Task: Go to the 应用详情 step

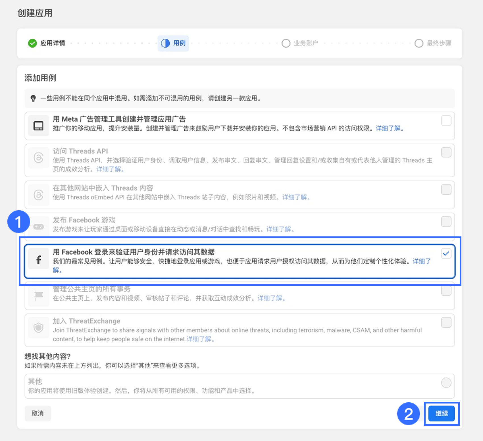Action: (x=47, y=43)
